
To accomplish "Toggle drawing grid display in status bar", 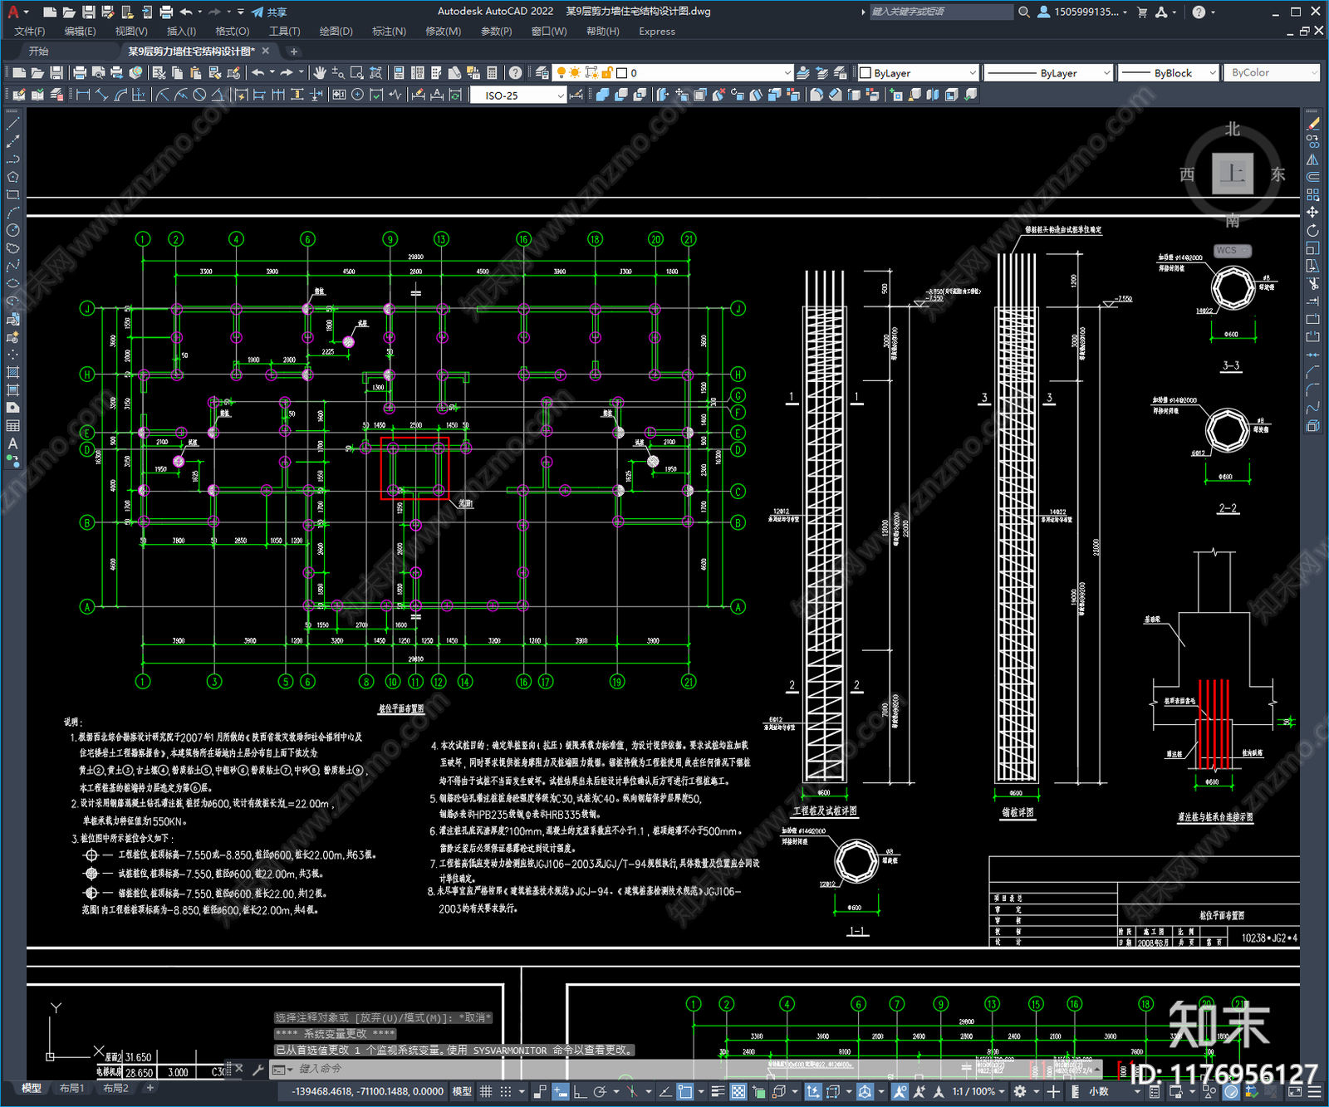I will 486,1091.
